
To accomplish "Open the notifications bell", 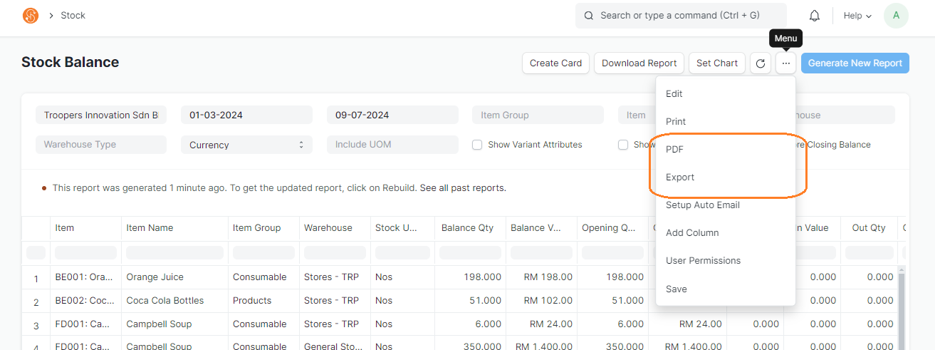I will (x=815, y=16).
